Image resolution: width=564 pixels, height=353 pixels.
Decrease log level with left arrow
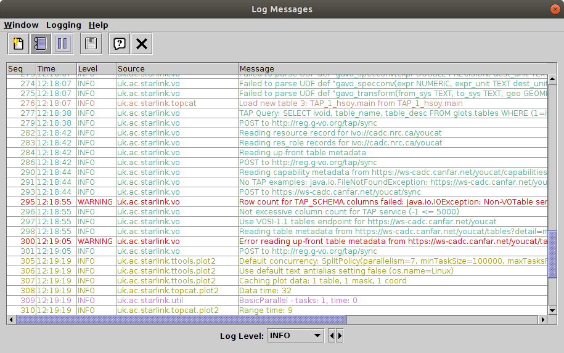332,336
